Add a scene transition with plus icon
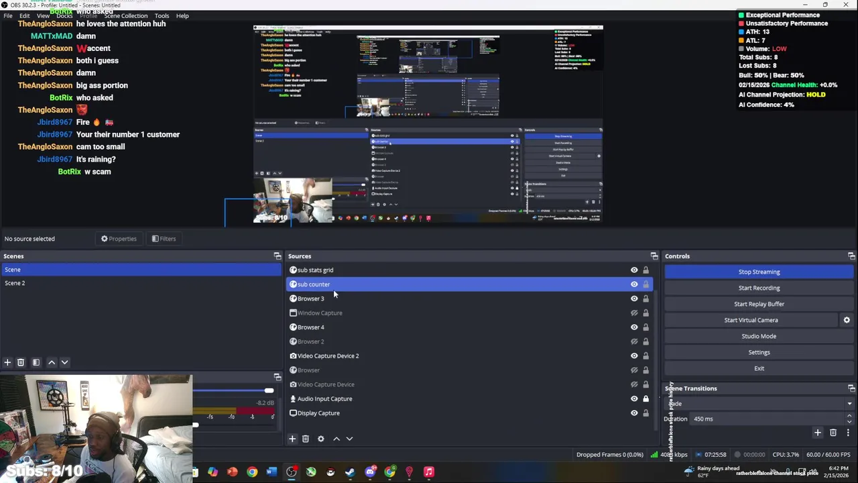Image resolution: width=858 pixels, height=483 pixels. [817, 433]
